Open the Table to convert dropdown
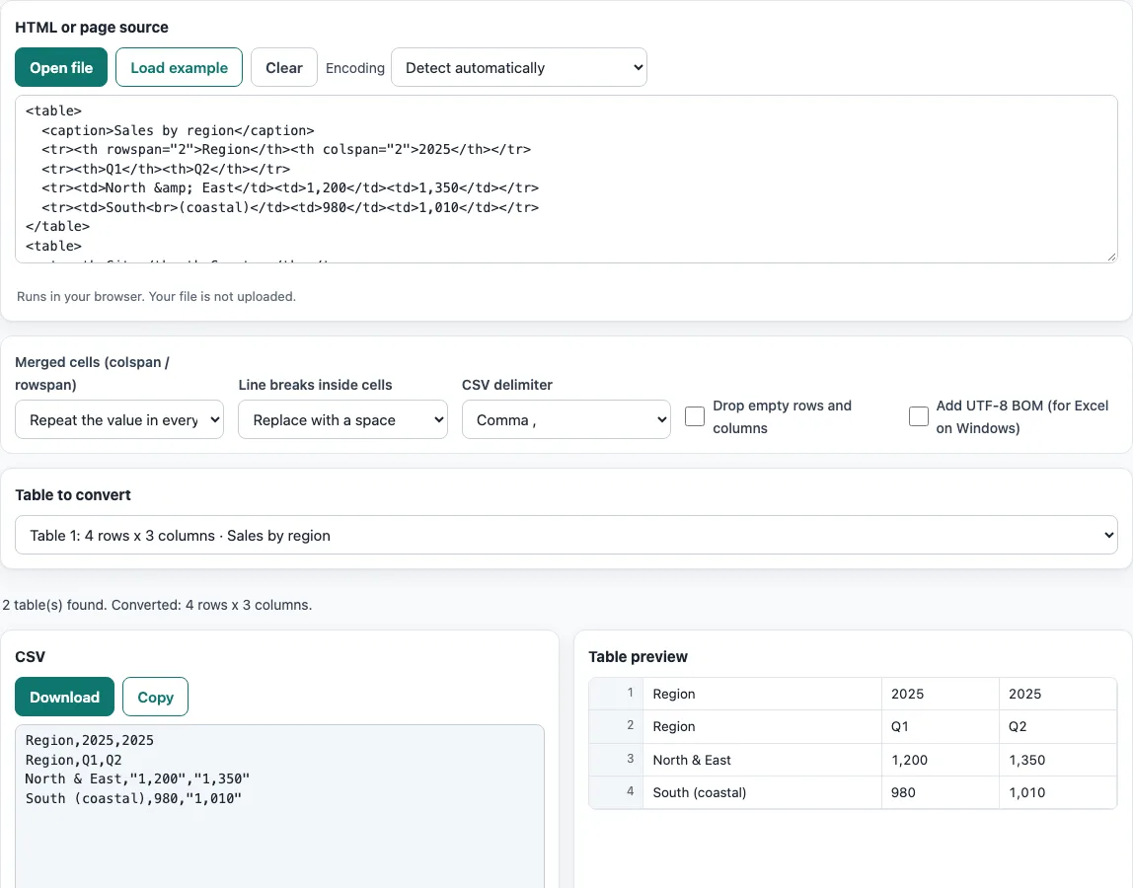 pos(566,535)
